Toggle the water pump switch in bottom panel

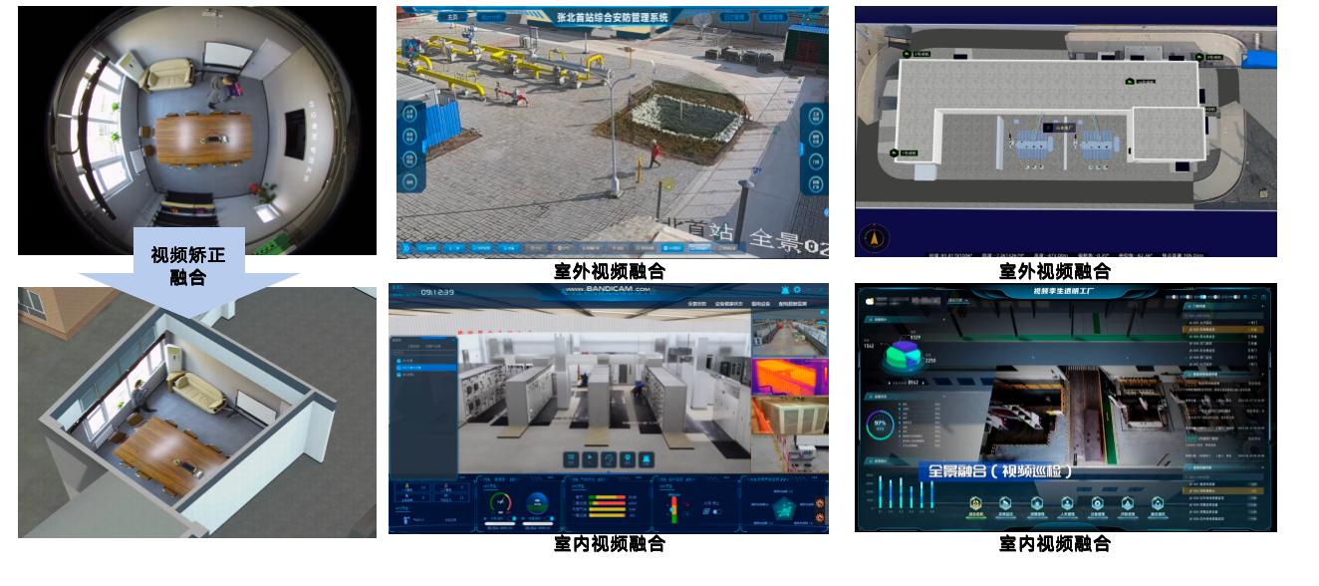pyautogui.click(x=716, y=512)
